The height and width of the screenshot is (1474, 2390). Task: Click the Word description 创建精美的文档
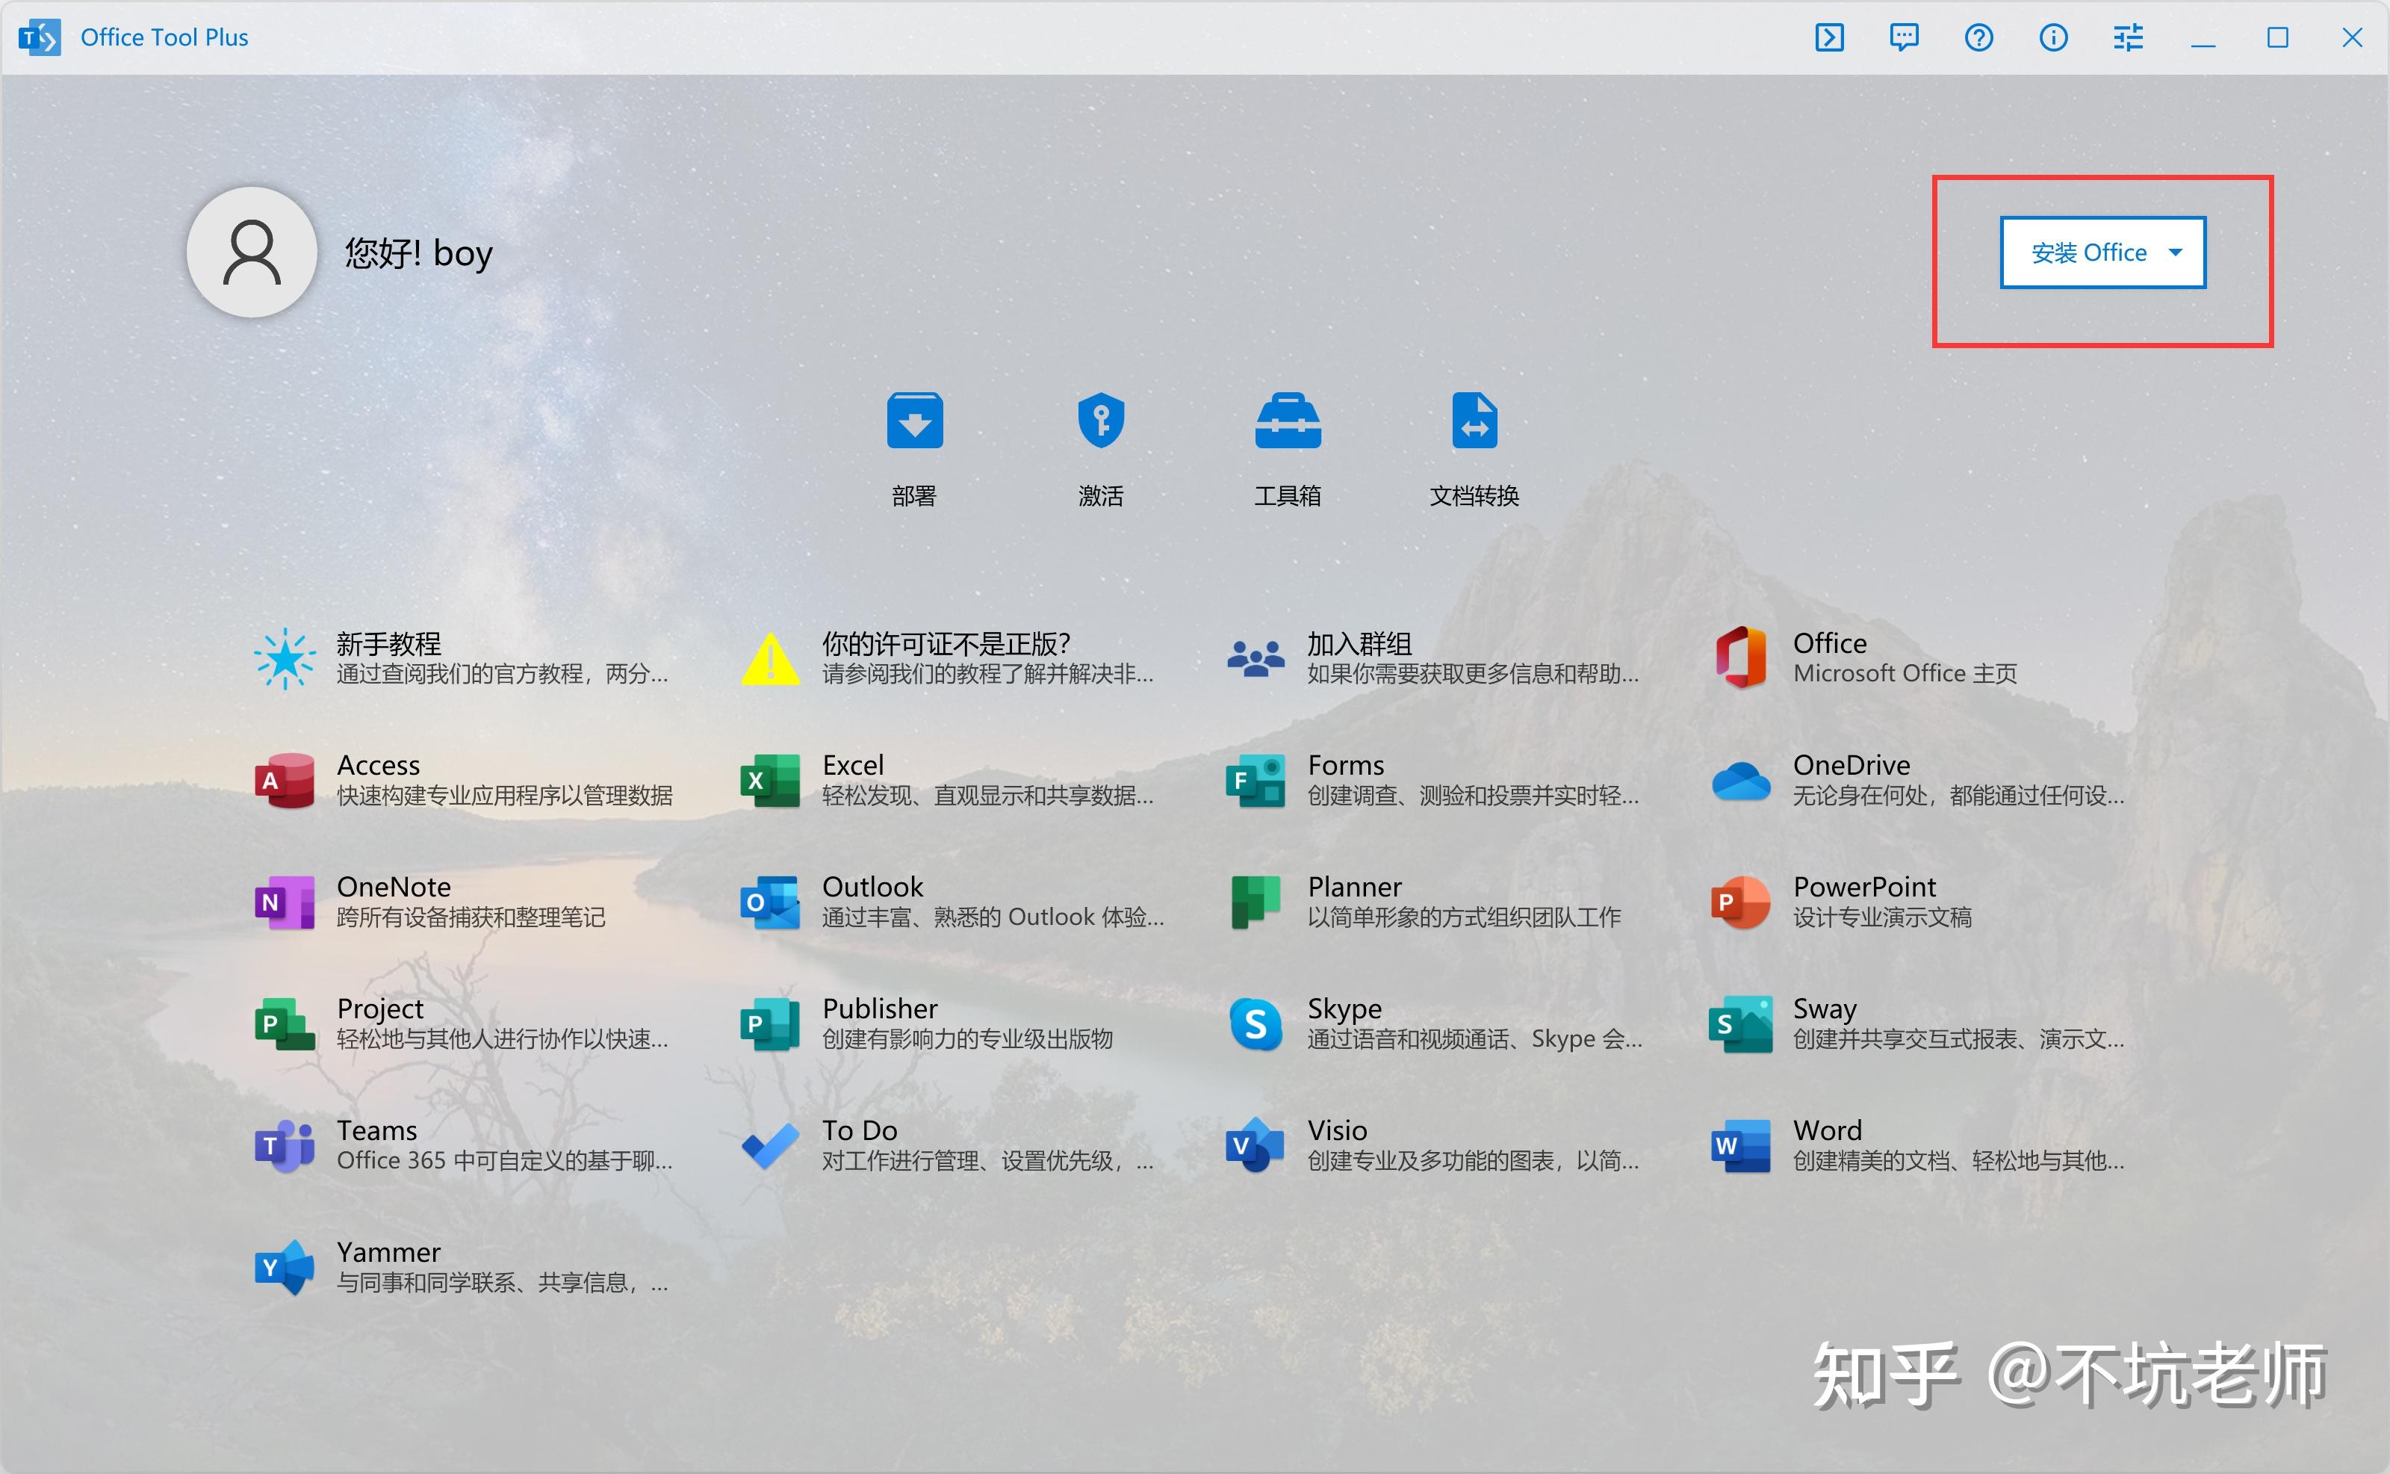tap(1958, 1161)
